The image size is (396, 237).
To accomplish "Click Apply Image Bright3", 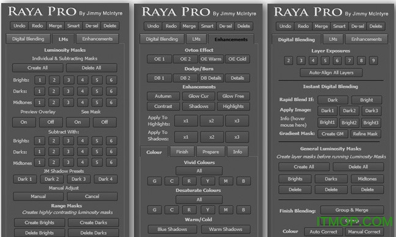I will coord(371,123).
